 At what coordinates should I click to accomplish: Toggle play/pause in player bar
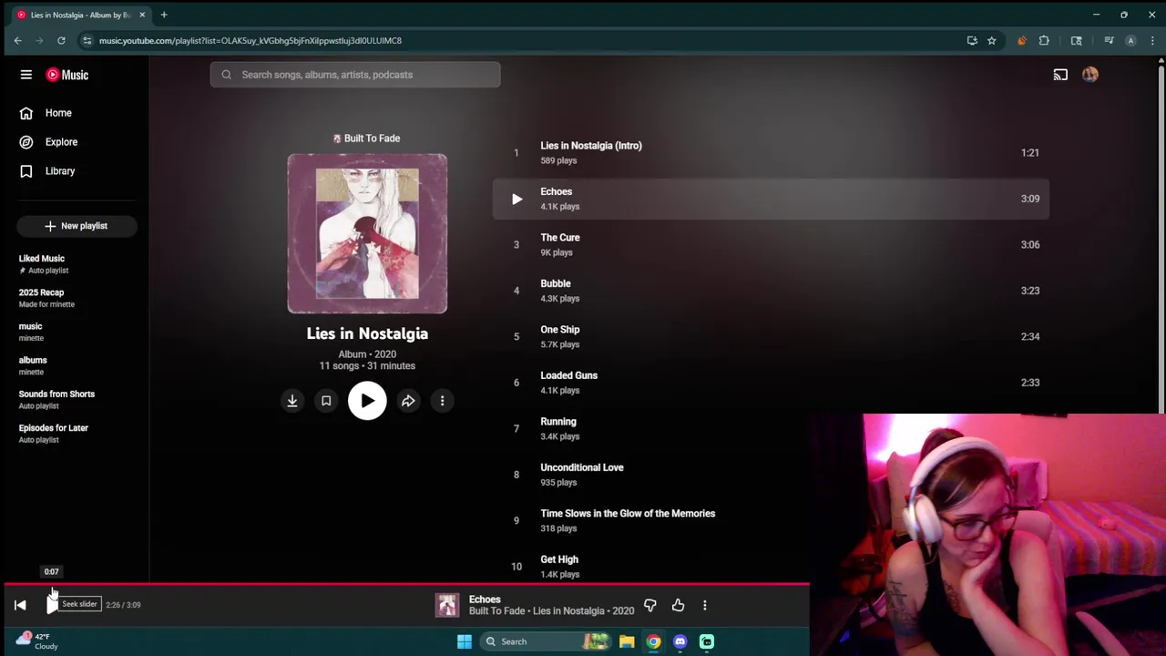52,605
